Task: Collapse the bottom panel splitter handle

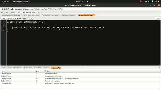Action: coord(80,66)
